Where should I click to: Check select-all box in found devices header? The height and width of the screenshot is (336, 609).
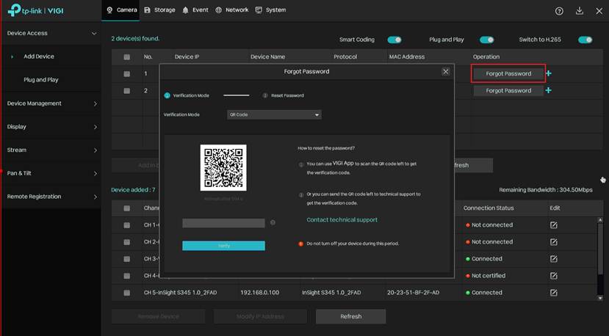(x=126, y=57)
